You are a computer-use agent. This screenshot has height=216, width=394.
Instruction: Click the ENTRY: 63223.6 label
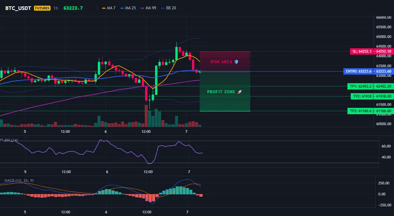click(358, 72)
